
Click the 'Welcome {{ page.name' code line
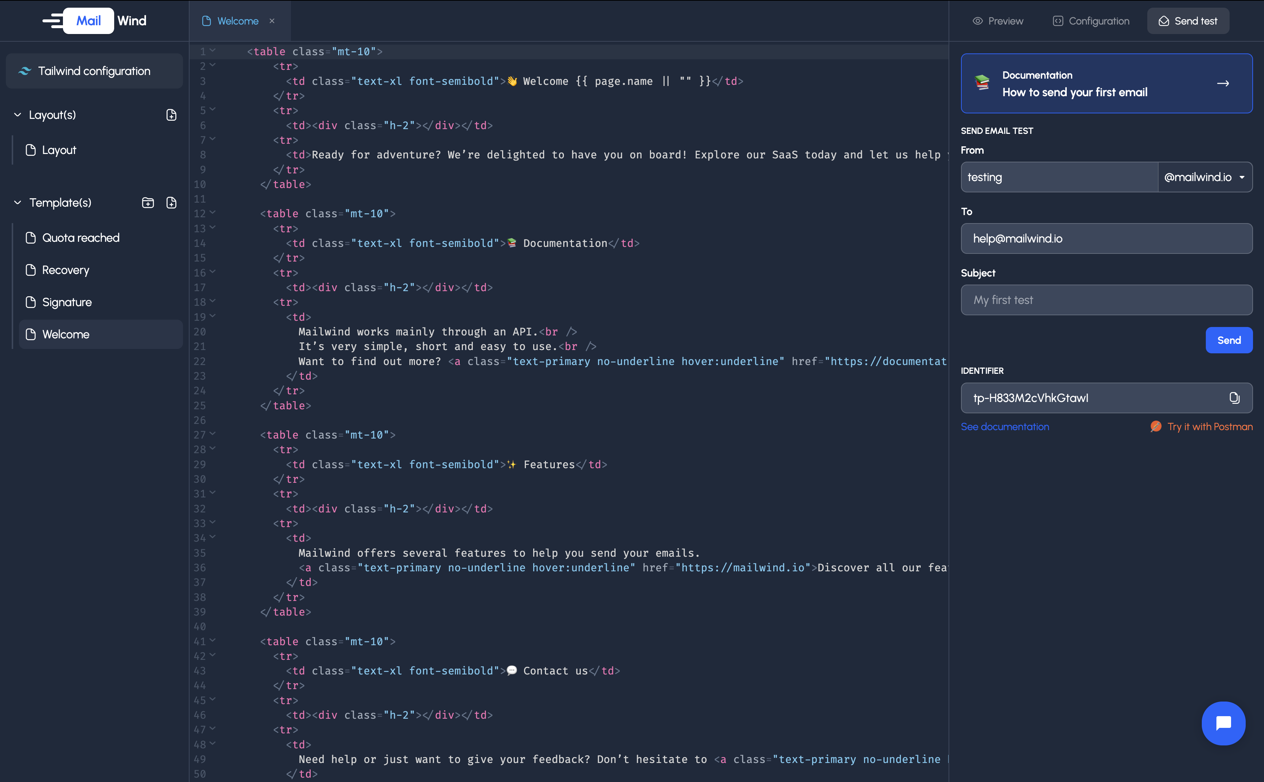[x=514, y=81]
